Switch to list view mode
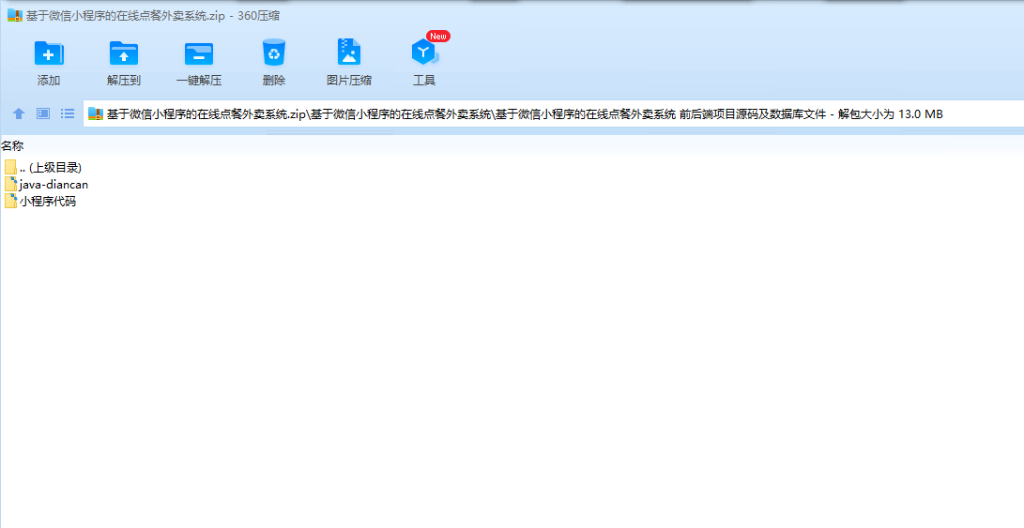 tap(68, 113)
